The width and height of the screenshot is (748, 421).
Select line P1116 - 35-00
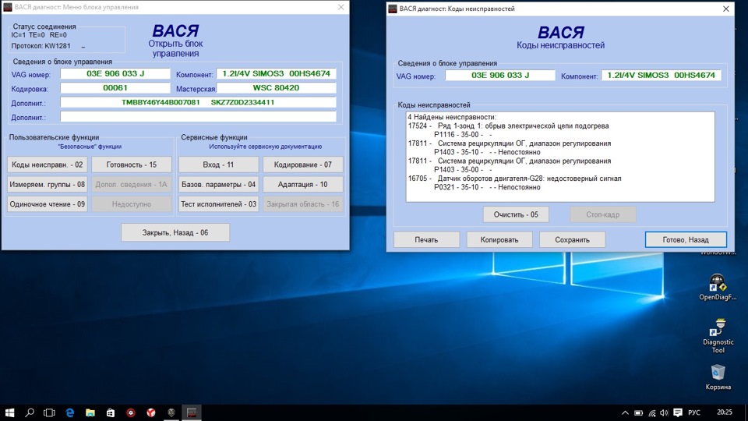(x=463, y=135)
